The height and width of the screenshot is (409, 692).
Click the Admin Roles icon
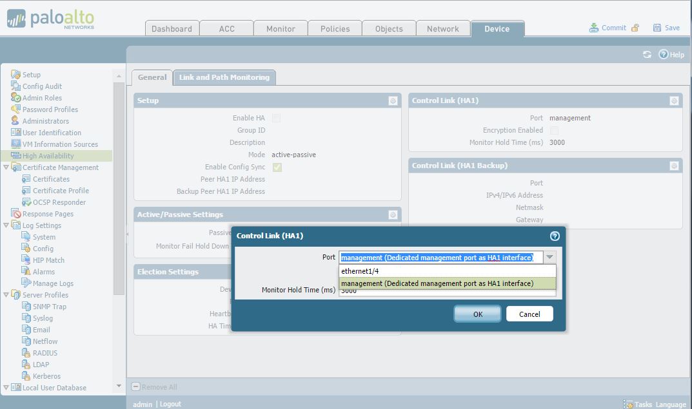pyautogui.click(x=16, y=97)
